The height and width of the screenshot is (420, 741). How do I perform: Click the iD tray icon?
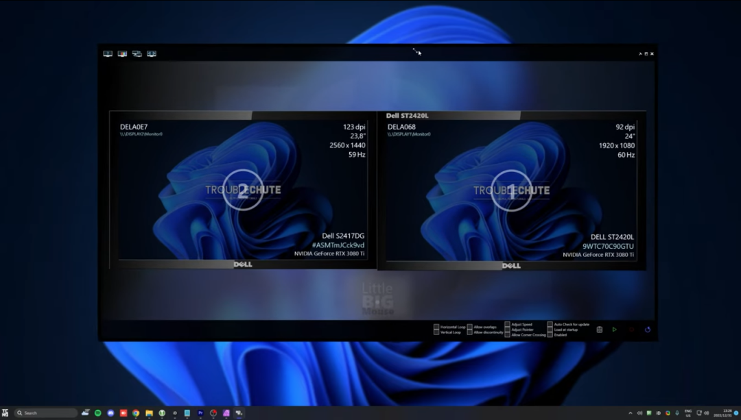pos(658,413)
